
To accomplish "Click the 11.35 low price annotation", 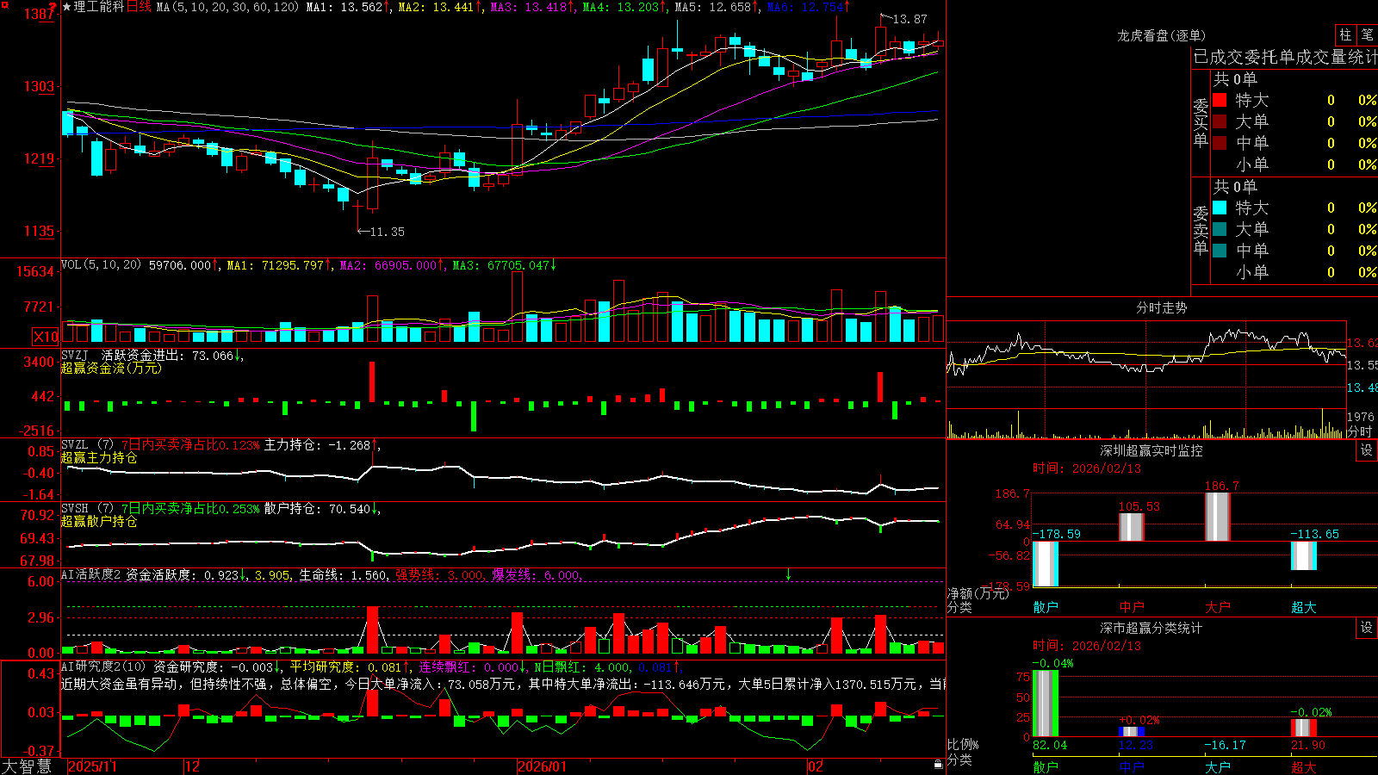I will tap(387, 232).
